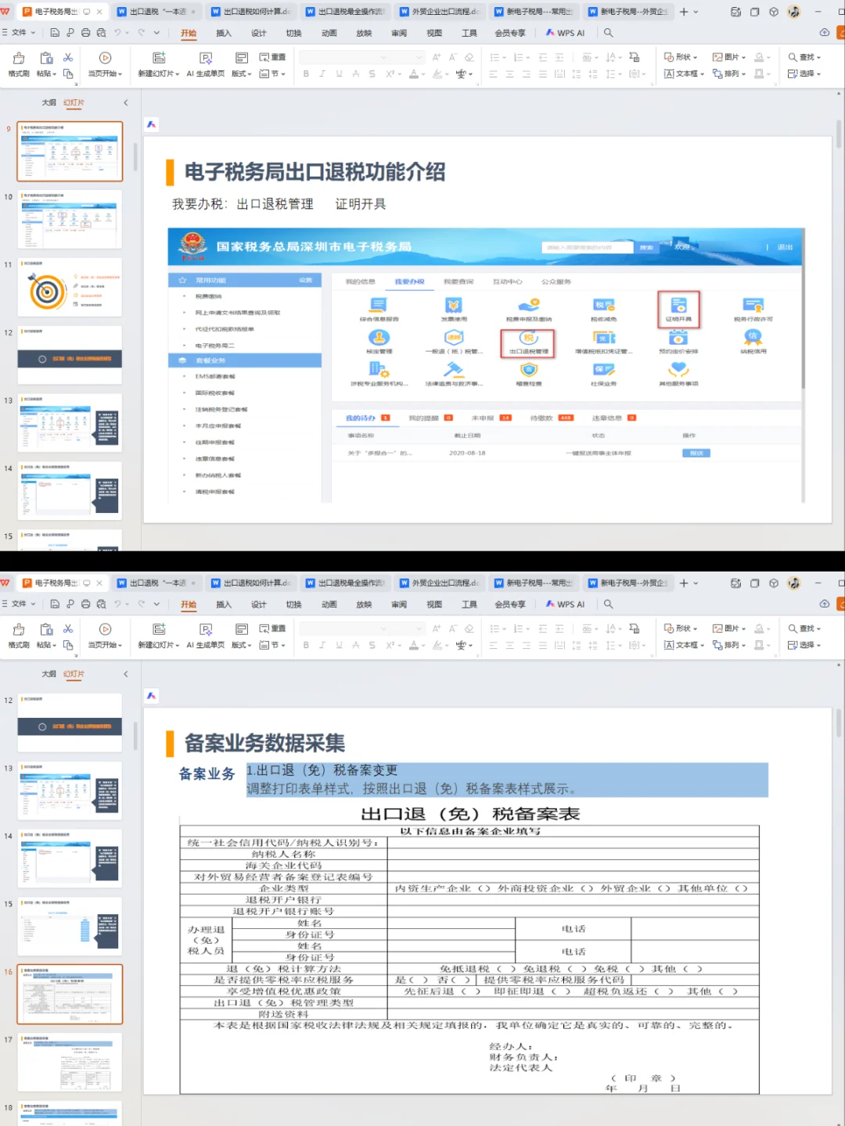The height and width of the screenshot is (1126, 845).
Task: Start slideshow from current page (当页开始)
Action: pyautogui.click(x=105, y=63)
